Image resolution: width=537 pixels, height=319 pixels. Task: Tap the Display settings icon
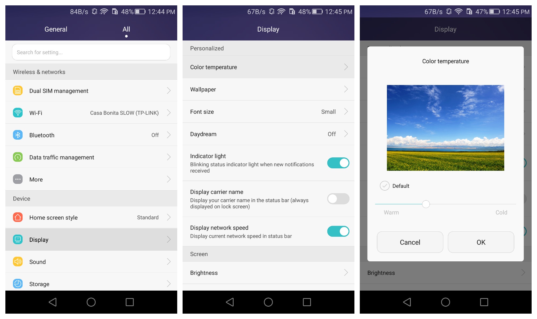pyautogui.click(x=19, y=240)
